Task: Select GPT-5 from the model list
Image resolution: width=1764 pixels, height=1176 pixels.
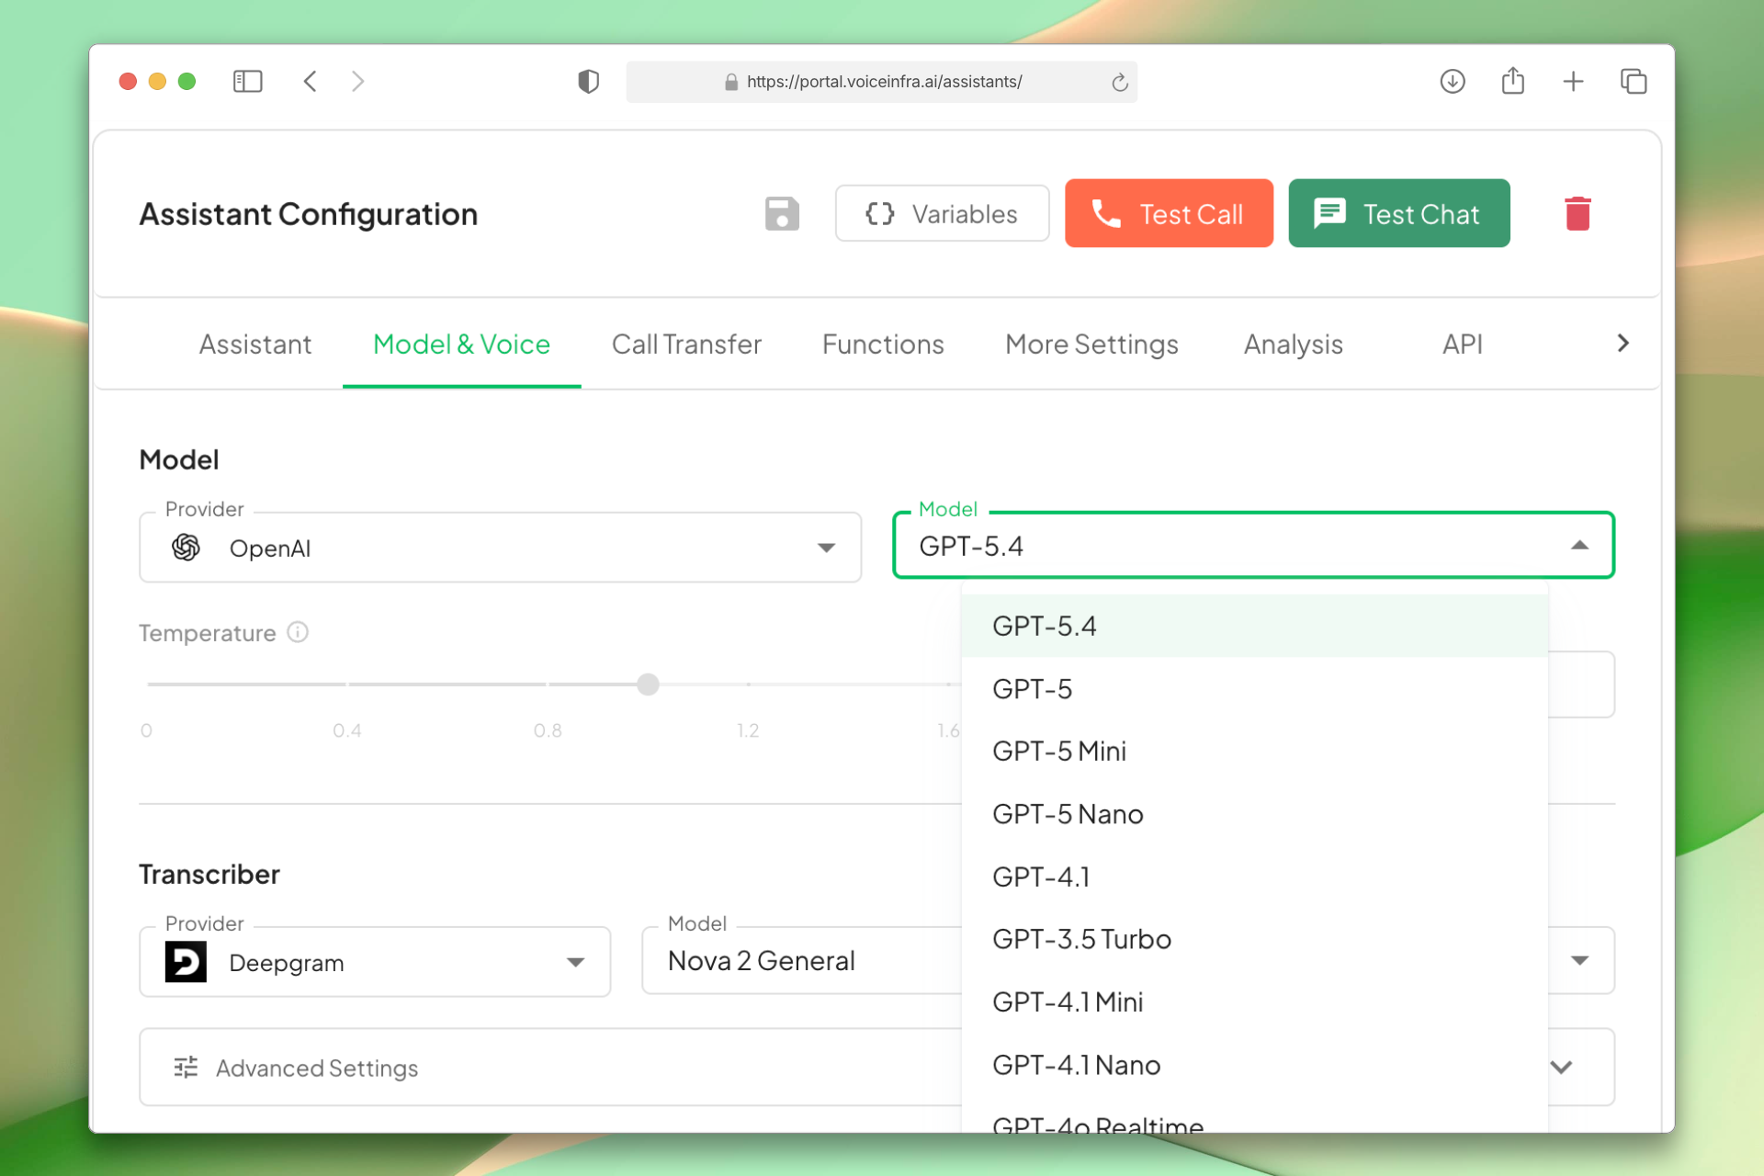Action: [x=1254, y=689]
